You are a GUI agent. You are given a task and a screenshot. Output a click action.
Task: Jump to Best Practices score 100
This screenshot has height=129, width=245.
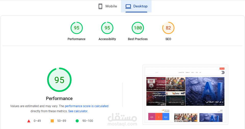[138, 28]
